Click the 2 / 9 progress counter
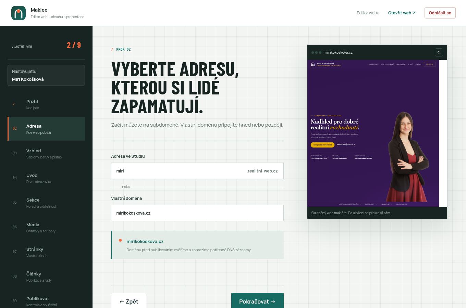466x308 pixels. pyautogui.click(x=74, y=45)
